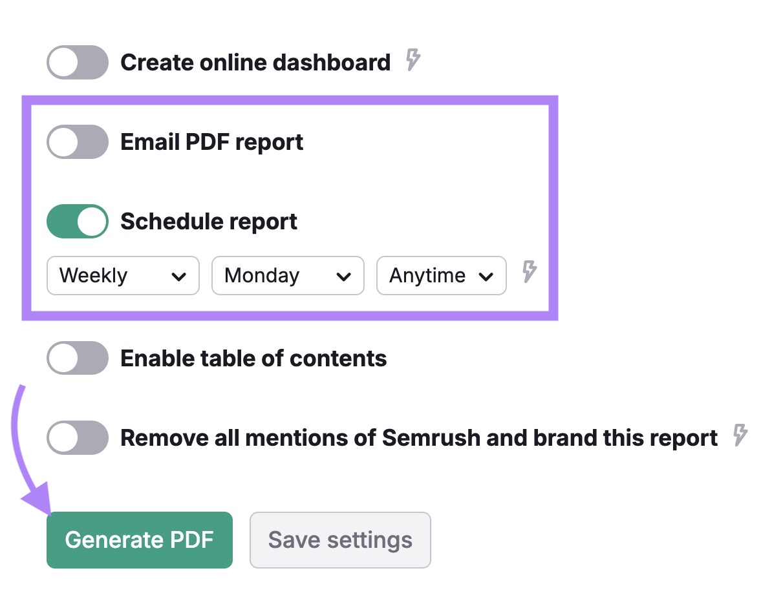
Task: Enable the table of contents switch
Action: coord(77,358)
